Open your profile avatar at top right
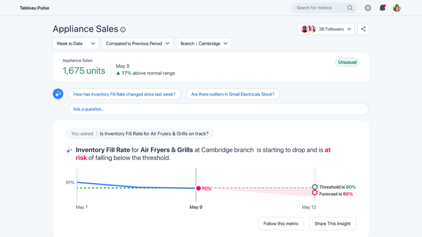This screenshot has height=237, width=422. tap(396, 8)
